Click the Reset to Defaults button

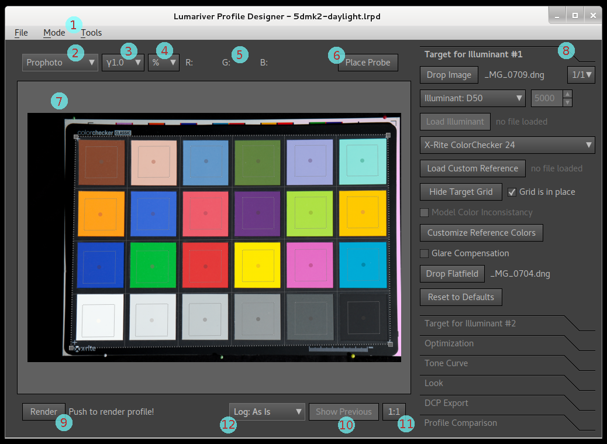(461, 297)
